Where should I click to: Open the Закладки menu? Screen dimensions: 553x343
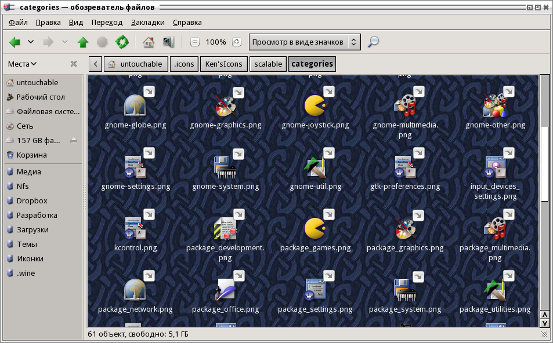pyautogui.click(x=148, y=22)
